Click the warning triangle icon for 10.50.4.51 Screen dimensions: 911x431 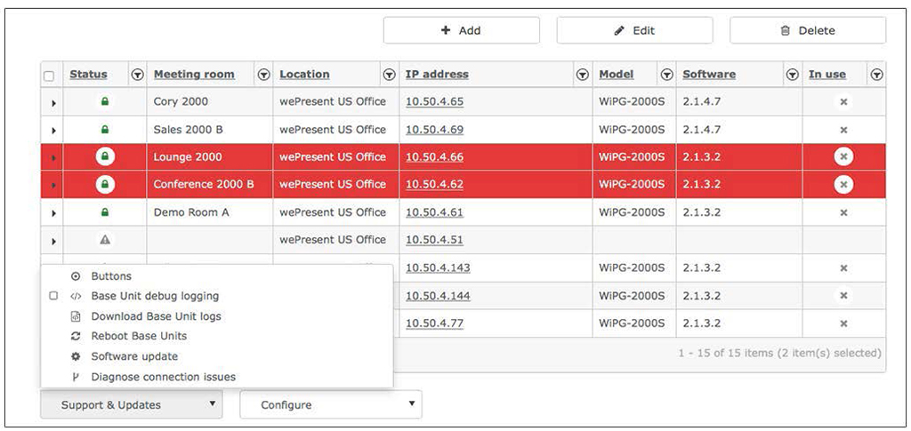(x=105, y=240)
